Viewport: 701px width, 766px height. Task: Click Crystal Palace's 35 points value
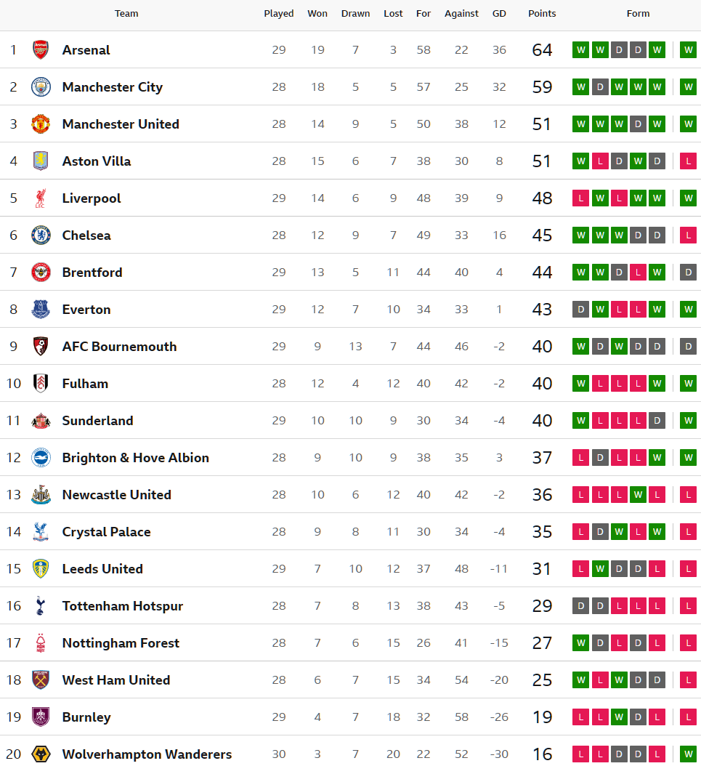tap(542, 531)
